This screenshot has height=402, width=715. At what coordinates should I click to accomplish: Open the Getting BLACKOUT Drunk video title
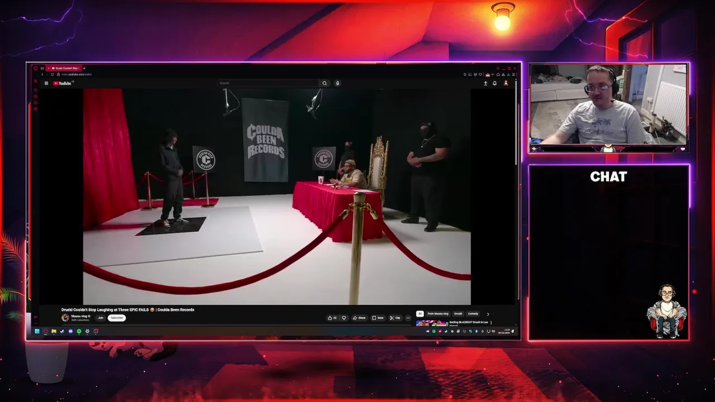click(x=469, y=322)
